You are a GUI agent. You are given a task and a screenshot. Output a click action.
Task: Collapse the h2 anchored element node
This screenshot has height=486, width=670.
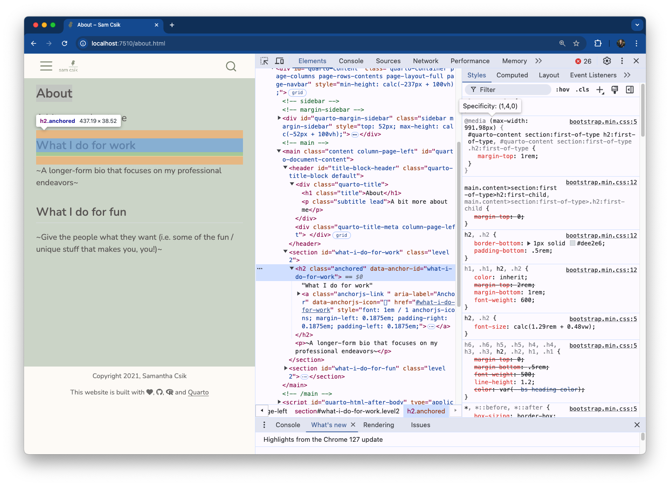tap(292, 269)
